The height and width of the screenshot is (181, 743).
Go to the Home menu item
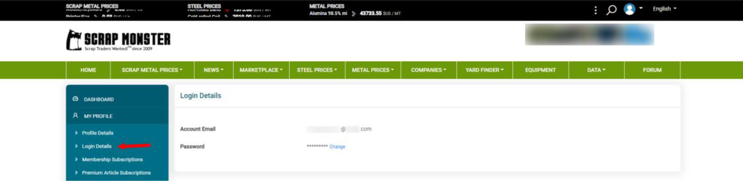coord(88,70)
